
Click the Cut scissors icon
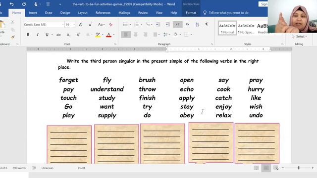pyautogui.click(x=12, y=22)
